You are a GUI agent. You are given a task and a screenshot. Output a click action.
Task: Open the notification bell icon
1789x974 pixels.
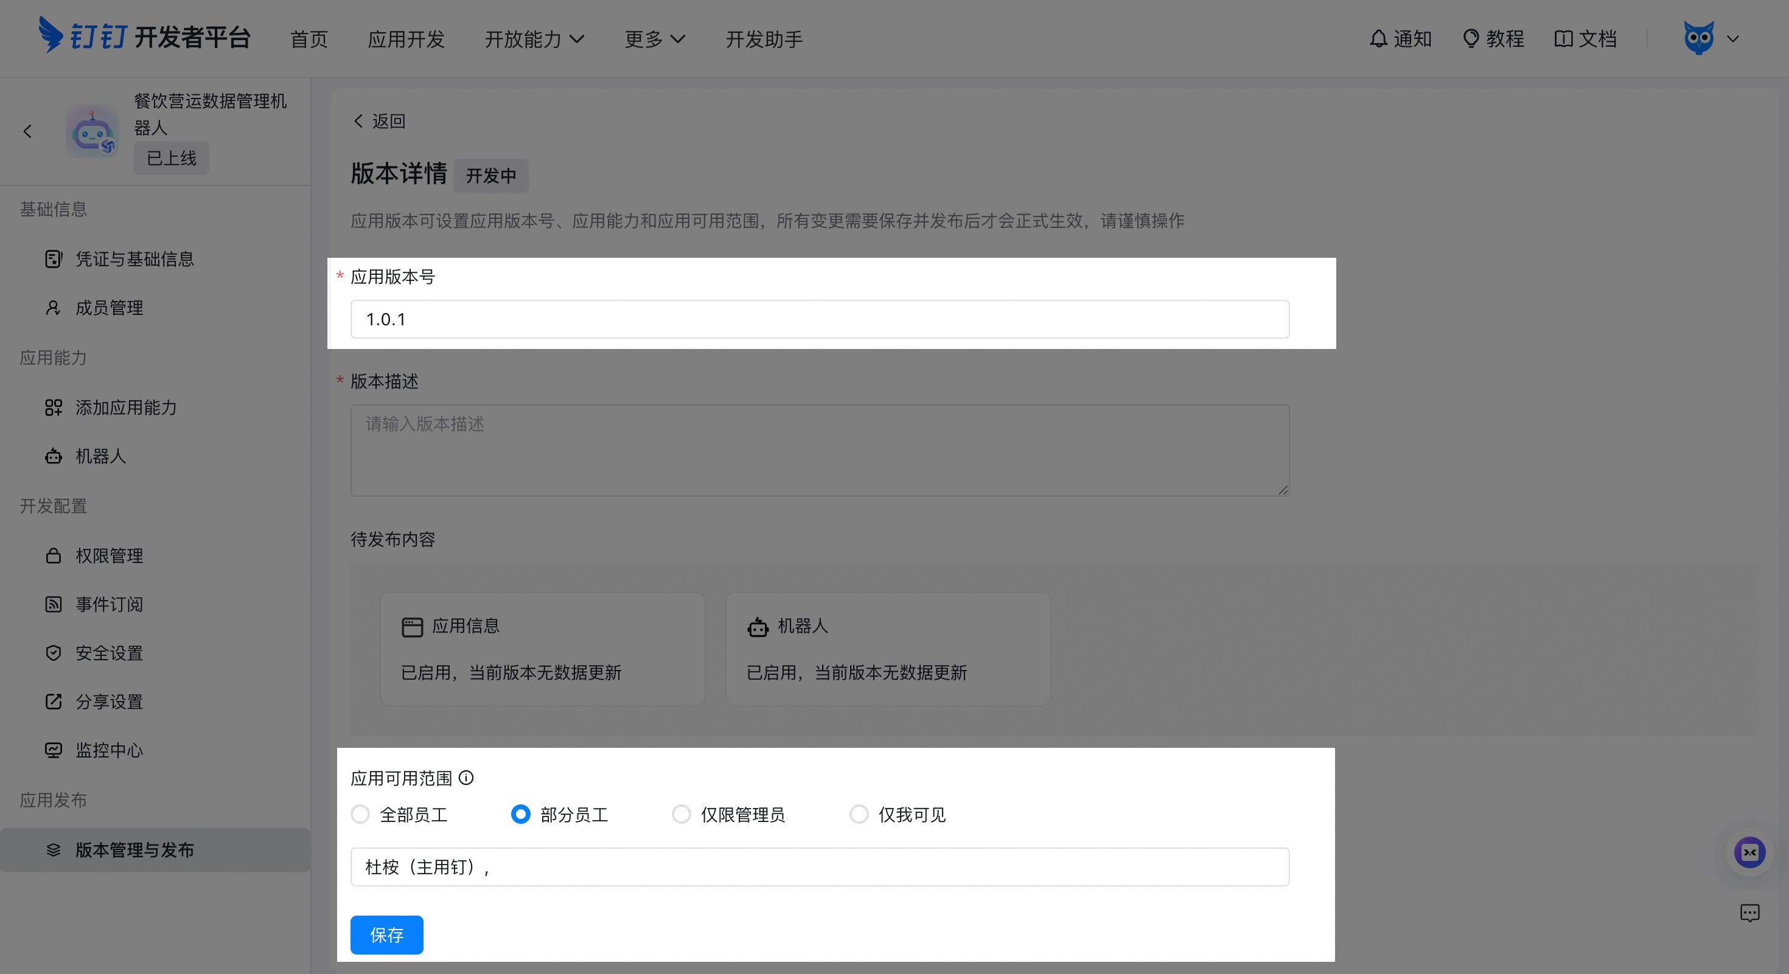tap(1378, 39)
